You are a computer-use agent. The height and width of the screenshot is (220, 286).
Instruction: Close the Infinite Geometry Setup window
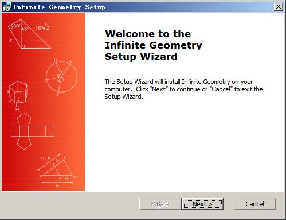[279, 7]
